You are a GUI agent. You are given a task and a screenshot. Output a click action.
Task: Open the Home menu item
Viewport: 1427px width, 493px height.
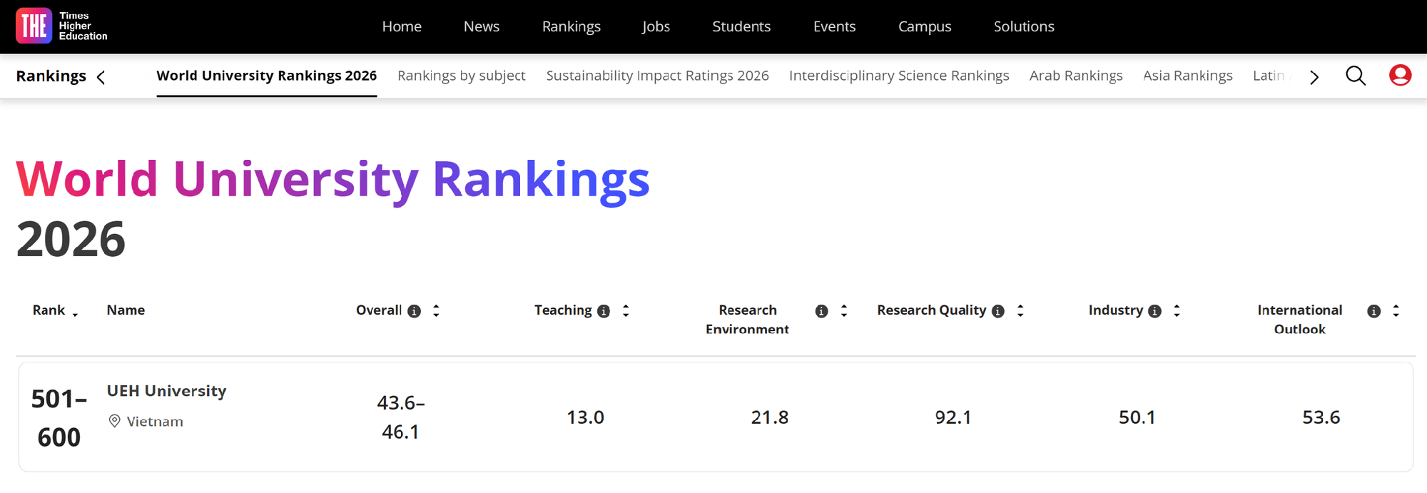click(x=402, y=26)
